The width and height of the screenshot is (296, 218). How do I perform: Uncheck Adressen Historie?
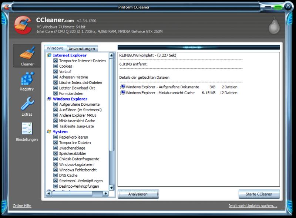(x=55, y=77)
